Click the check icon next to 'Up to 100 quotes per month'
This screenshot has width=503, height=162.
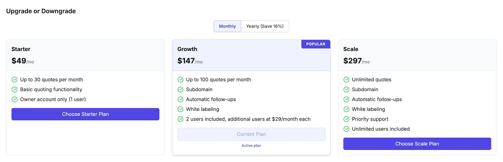(180, 80)
